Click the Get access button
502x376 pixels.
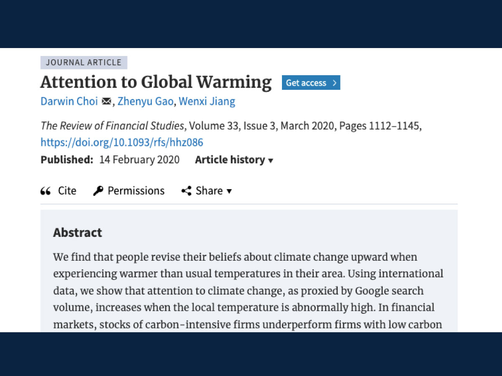[x=311, y=83]
